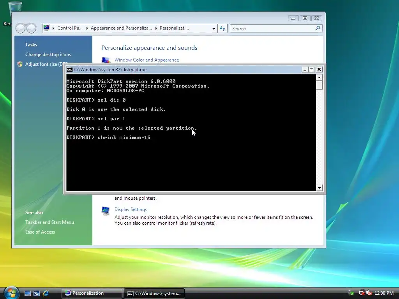
Task: Switch to C:\Windows\system... taskbar button
Action: (x=154, y=294)
